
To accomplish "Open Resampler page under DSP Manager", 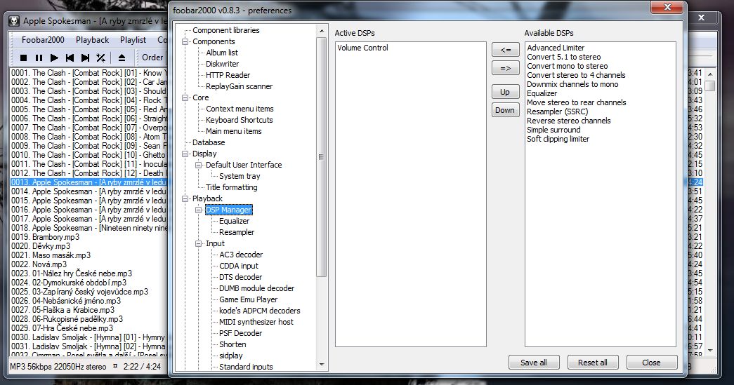I will [x=237, y=232].
